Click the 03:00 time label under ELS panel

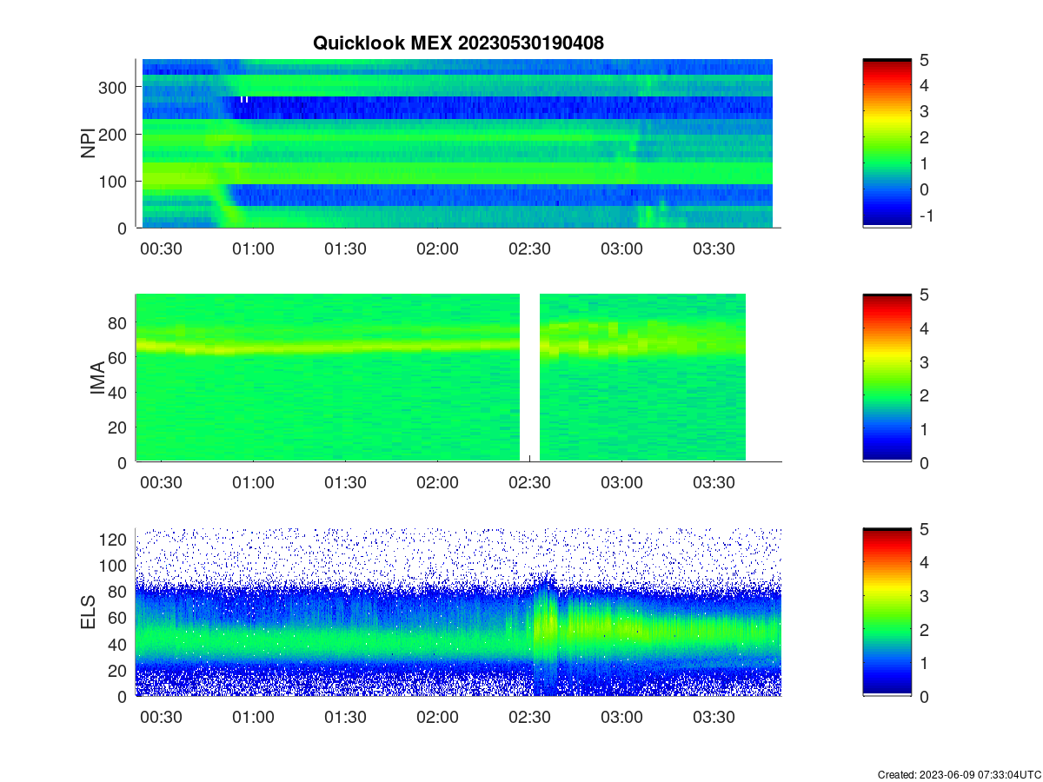(x=621, y=718)
